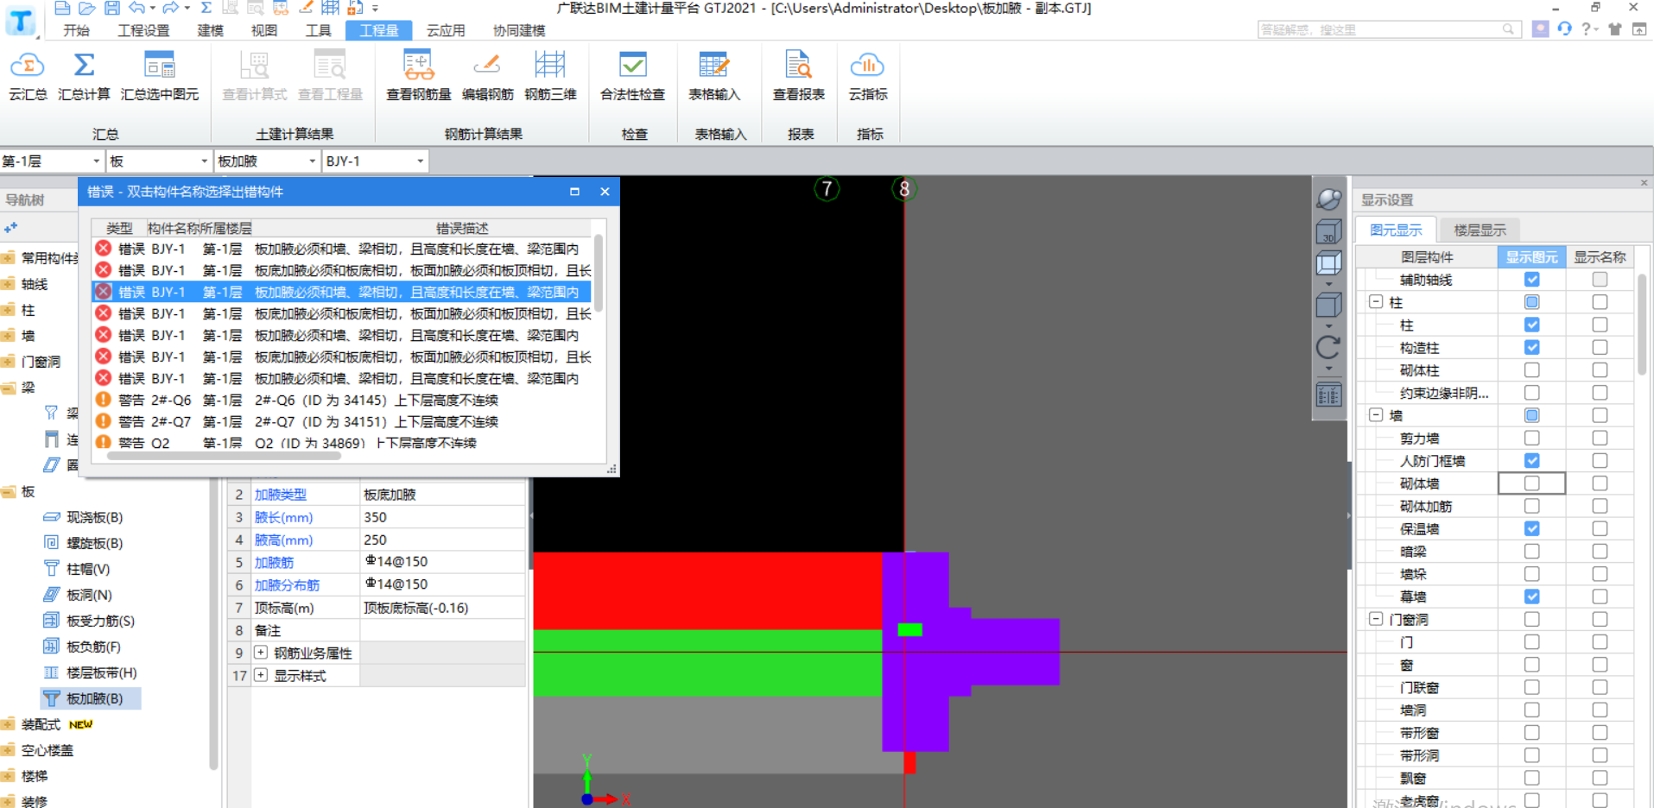Click 加腋类型 property link

click(281, 495)
